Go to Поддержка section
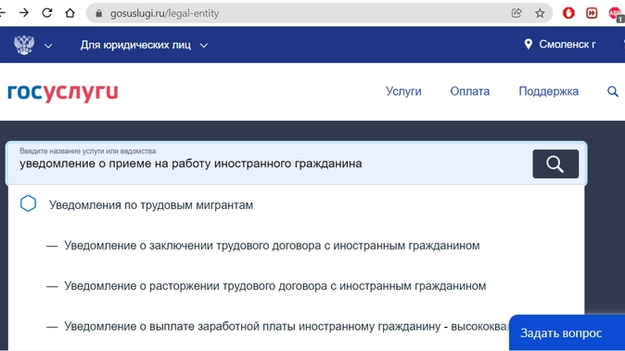Viewport: 625px width, 351px height. 548,91
